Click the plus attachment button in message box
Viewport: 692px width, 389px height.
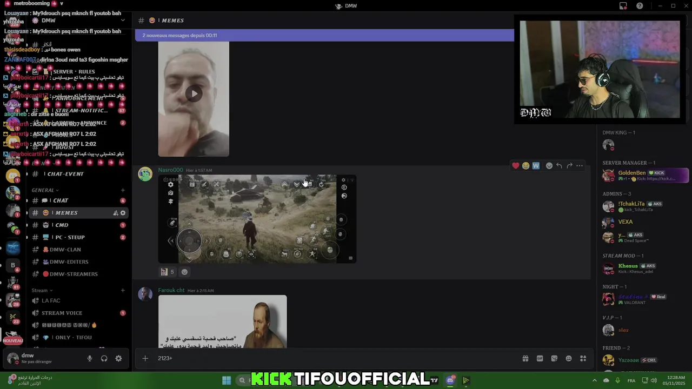point(145,358)
